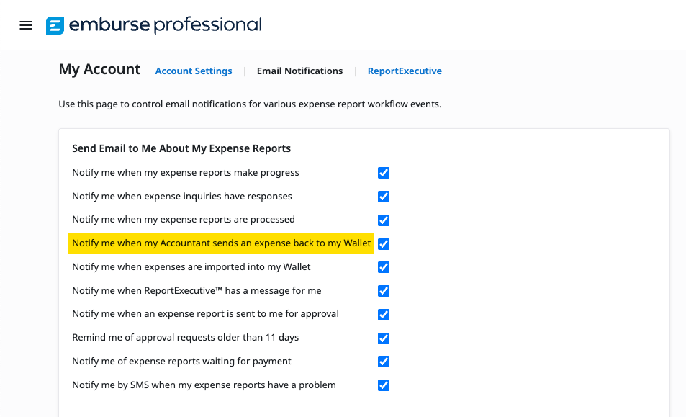
Task: Click the My Account heading
Action: point(99,69)
